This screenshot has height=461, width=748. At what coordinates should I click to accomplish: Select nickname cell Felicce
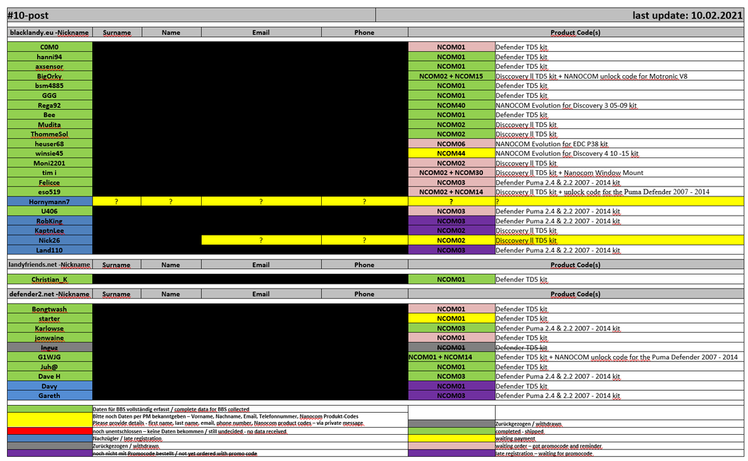click(x=50, y=182)
